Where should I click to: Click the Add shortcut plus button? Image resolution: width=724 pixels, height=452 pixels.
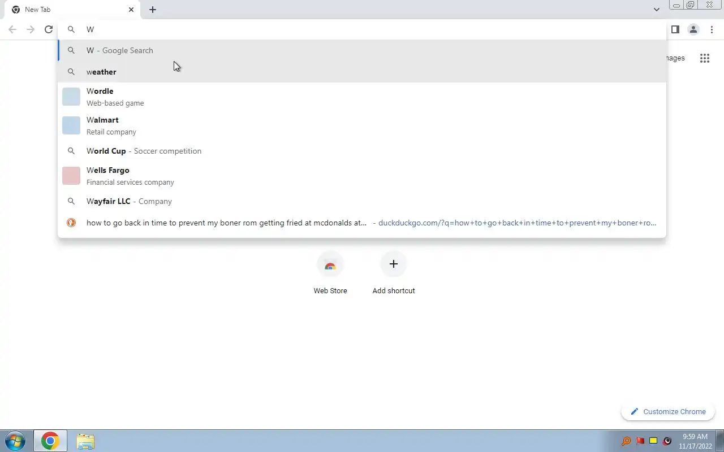[394, 264]
